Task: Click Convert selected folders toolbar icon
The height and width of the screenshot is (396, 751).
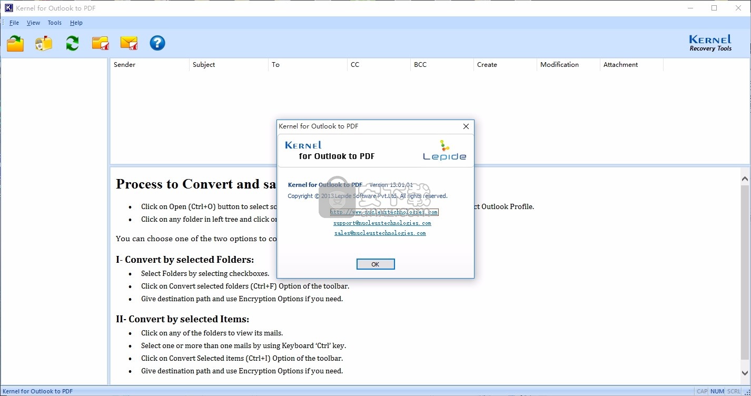Action: click(101, 43)
